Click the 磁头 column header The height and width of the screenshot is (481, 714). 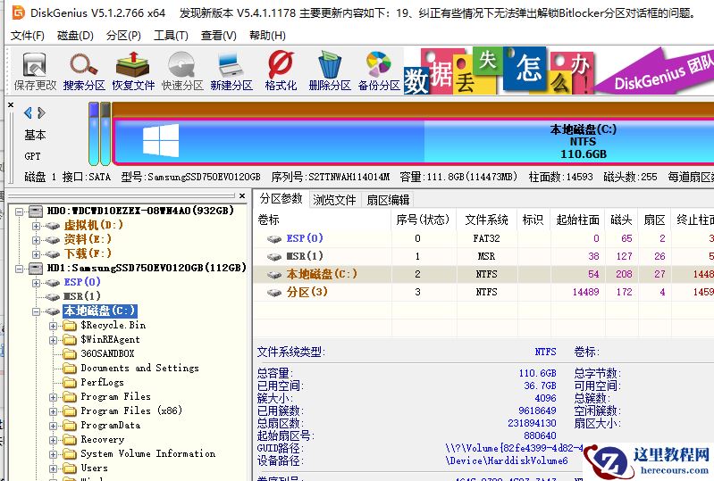(621, 220)
